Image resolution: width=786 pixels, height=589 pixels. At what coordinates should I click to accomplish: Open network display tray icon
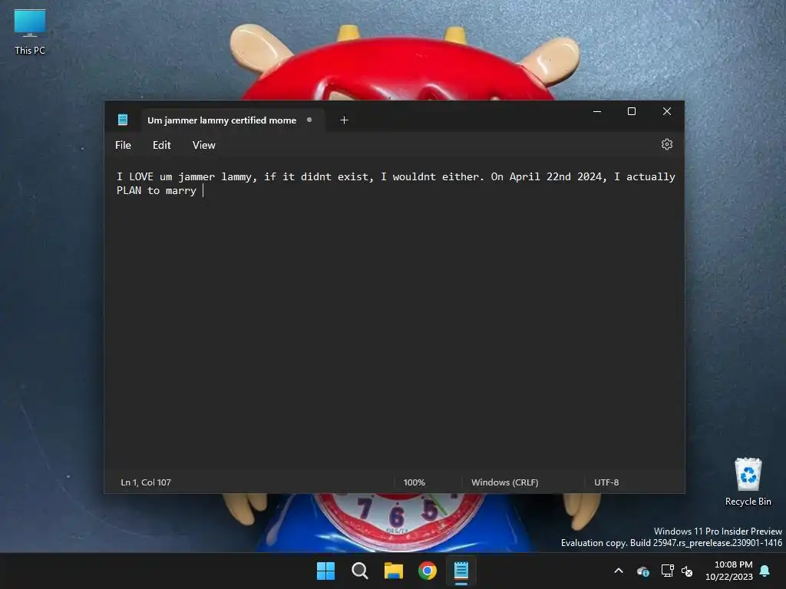click(667, 571)
